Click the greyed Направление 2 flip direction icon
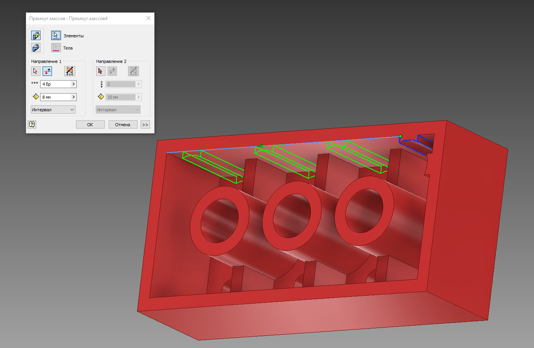The height and width of the screenshot is (348, 534). pos(112,71)
